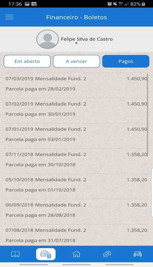This screenshot has height=267, width=153.
Task: Switch to the A vencer tab
Action: 76,61
